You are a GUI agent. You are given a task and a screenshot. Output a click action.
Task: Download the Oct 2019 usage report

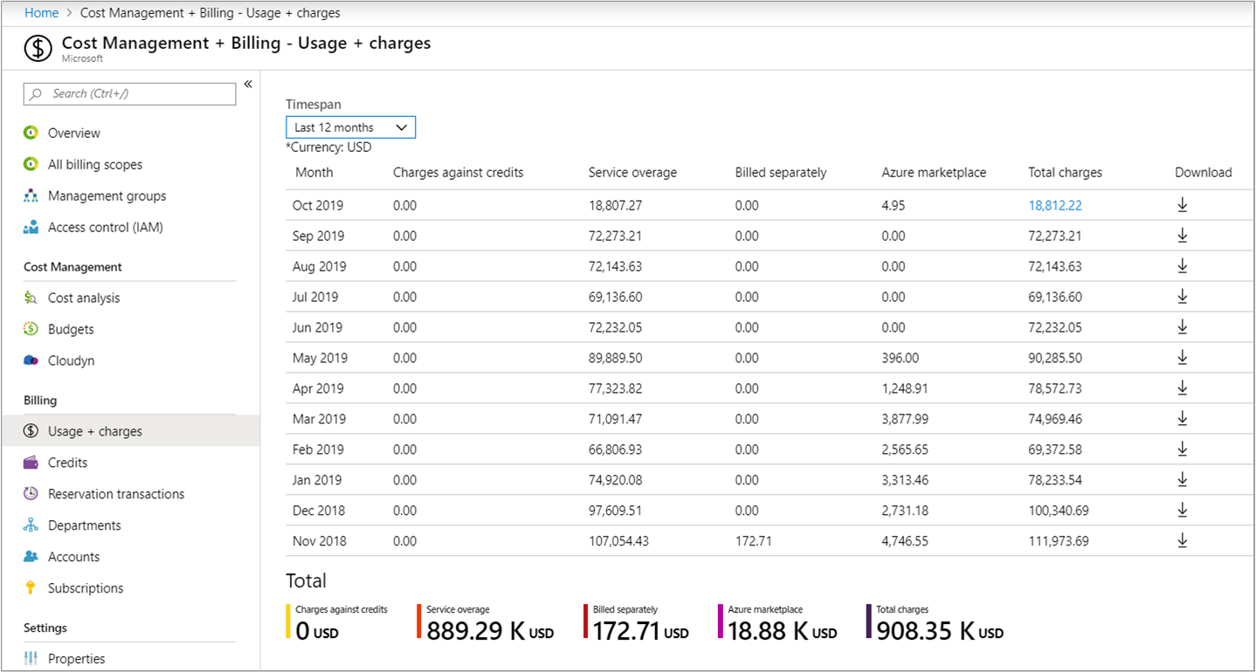[1182, 205]
